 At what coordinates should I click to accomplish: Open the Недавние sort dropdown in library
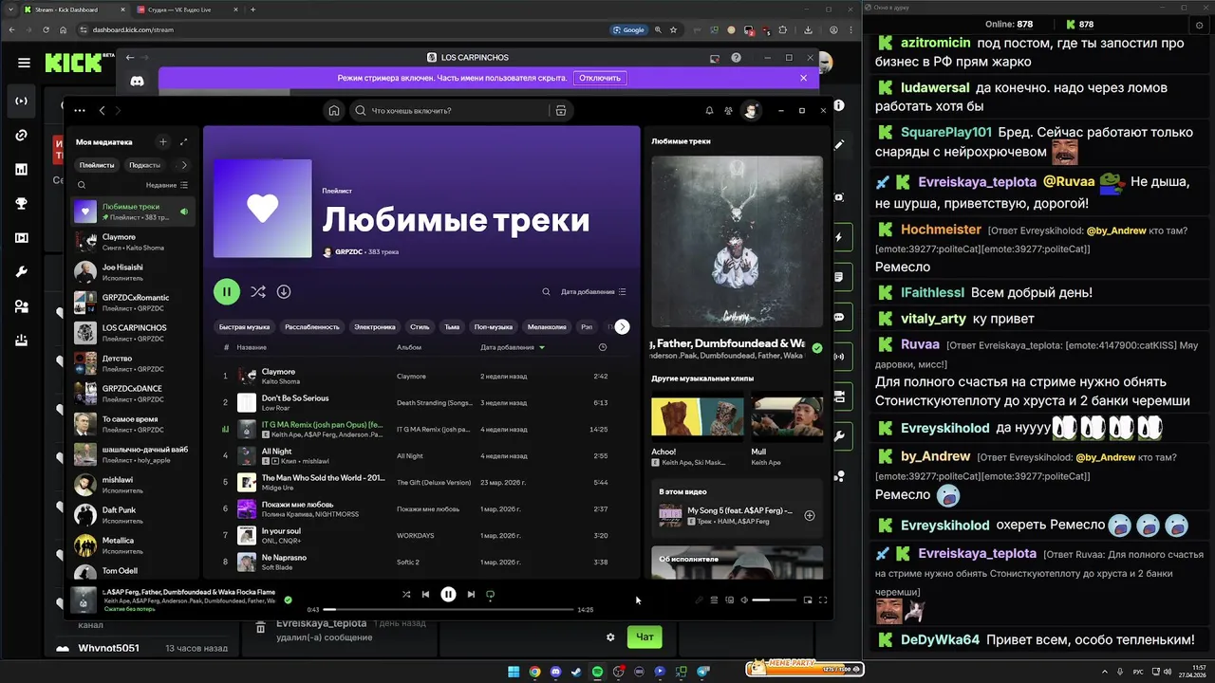coord(167,186)
